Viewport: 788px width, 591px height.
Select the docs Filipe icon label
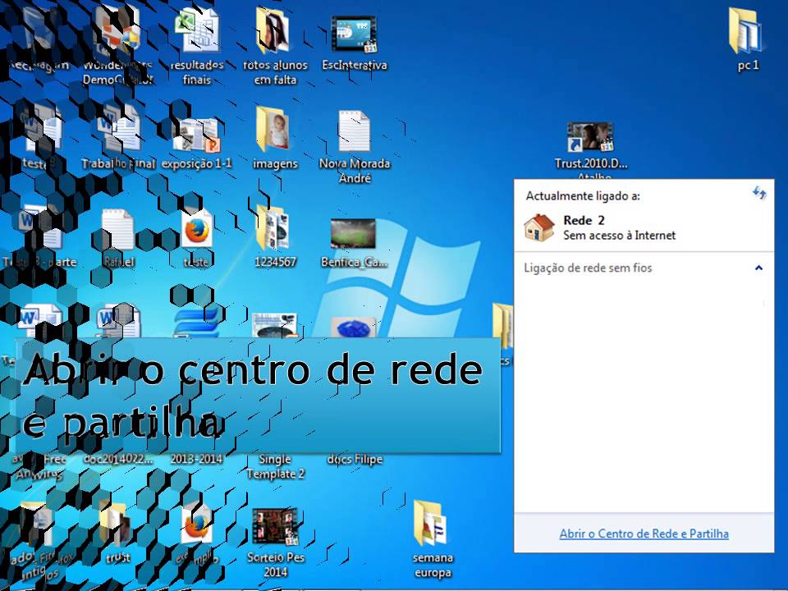355,460
